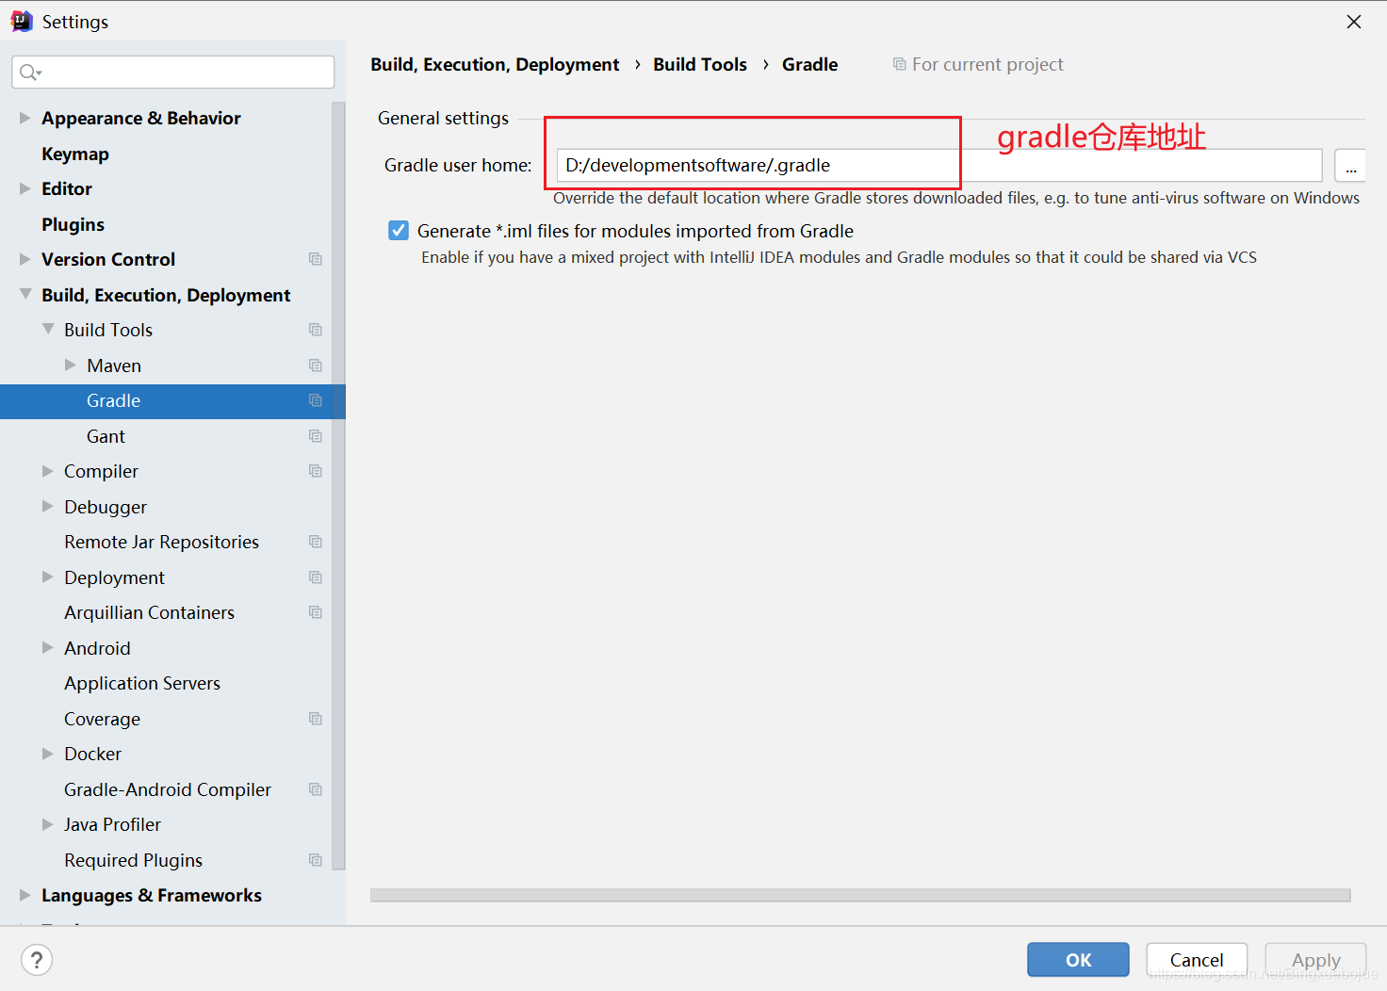Viewport: 1387px width, 991px height.
Task: Expand the Docker node arrow
Action: pyautogui.click(x=48, y=754)
